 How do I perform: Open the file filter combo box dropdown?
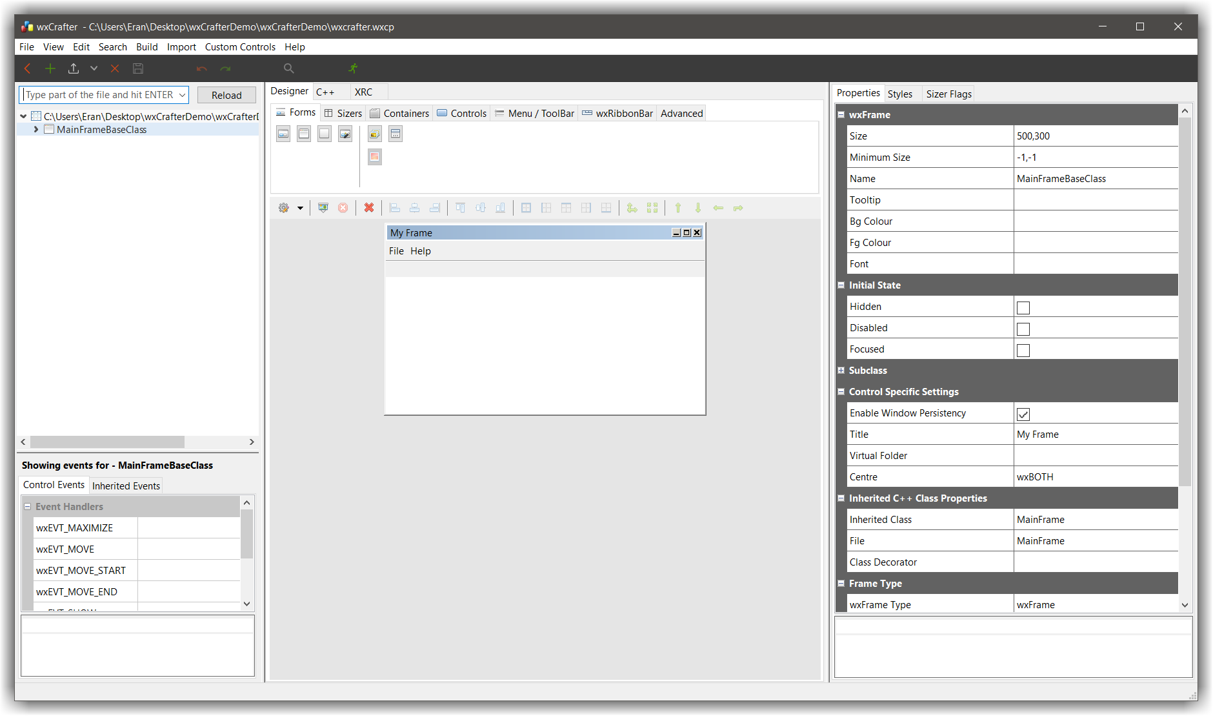[182, 95]
